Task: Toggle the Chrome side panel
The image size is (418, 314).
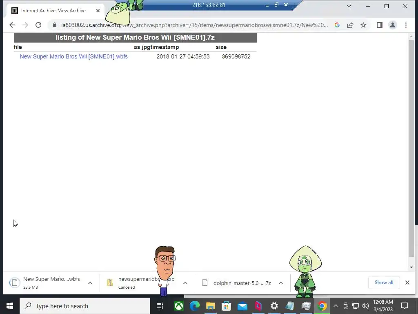Action: click(380, 25)
